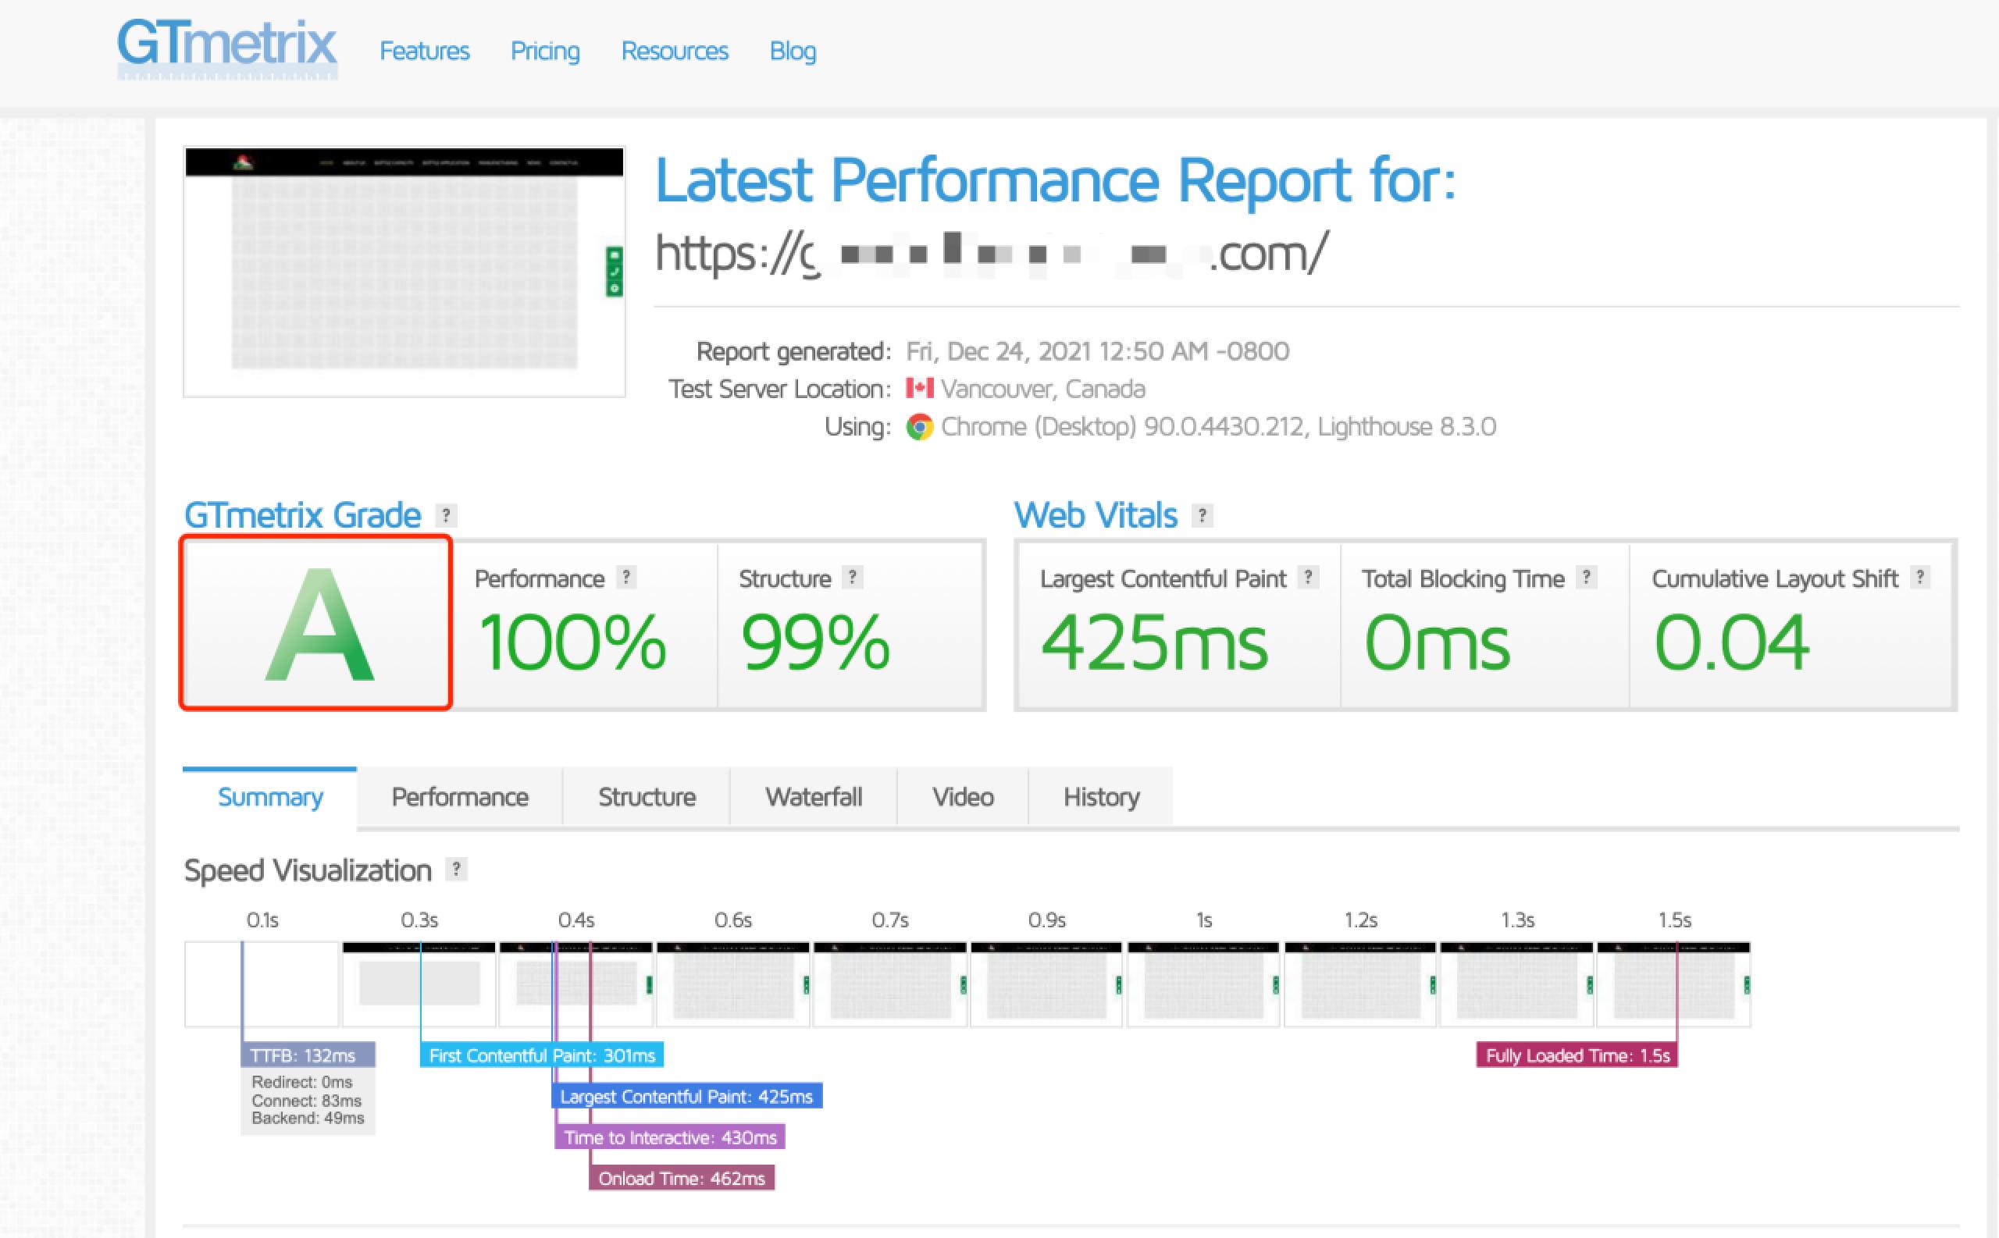Open the Waterfall tab
This screenshot has width=1999, height=1238.
[x=814, y=797]
